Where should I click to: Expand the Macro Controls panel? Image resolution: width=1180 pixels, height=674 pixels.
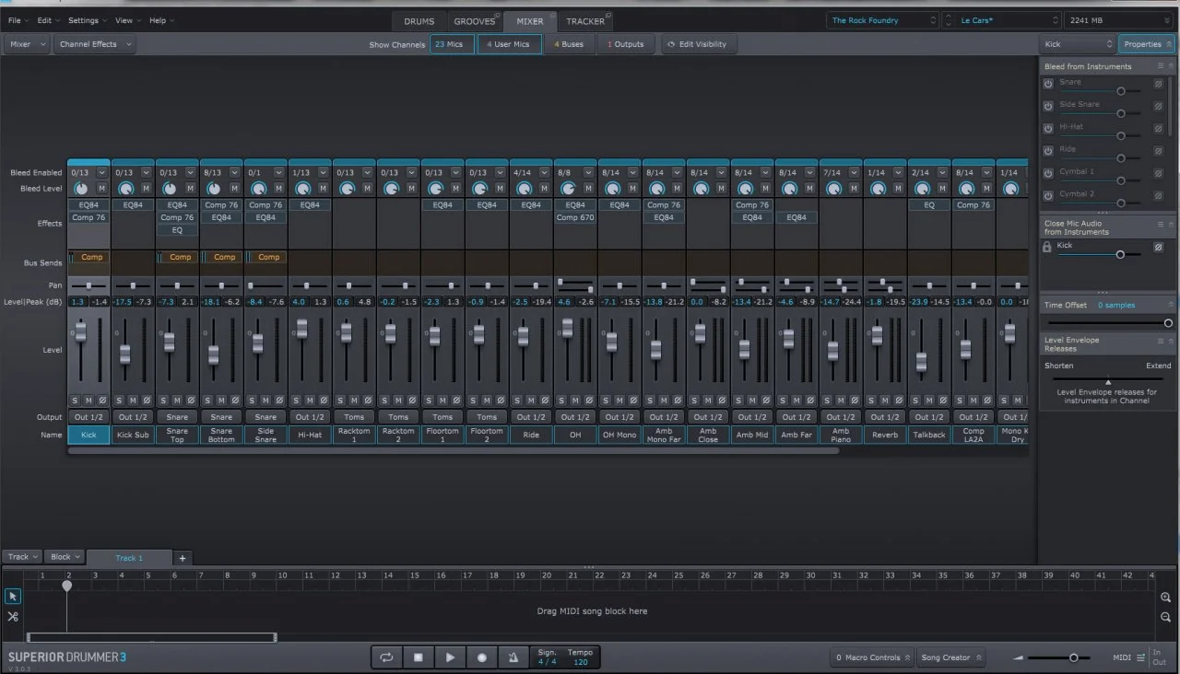[873, 657]
